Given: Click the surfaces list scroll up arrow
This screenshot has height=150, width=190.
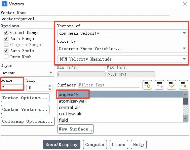Looking at the screenshot, I should [185, 95].
